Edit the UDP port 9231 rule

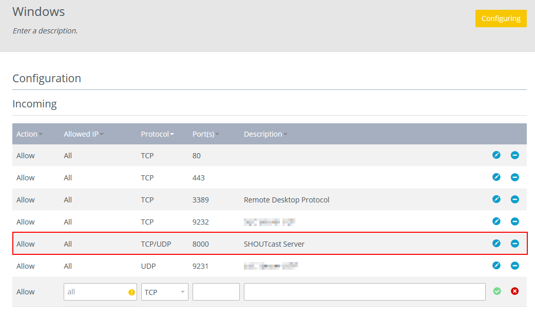pyautogui.click(x=496, y=266)
